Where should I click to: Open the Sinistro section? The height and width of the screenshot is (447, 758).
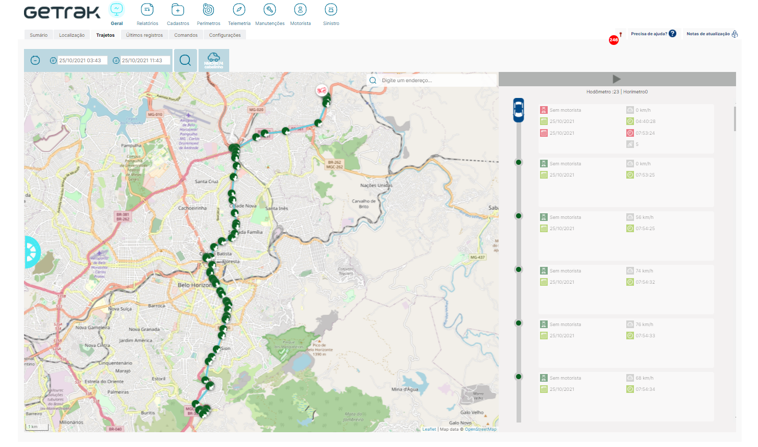pos(331,10)
